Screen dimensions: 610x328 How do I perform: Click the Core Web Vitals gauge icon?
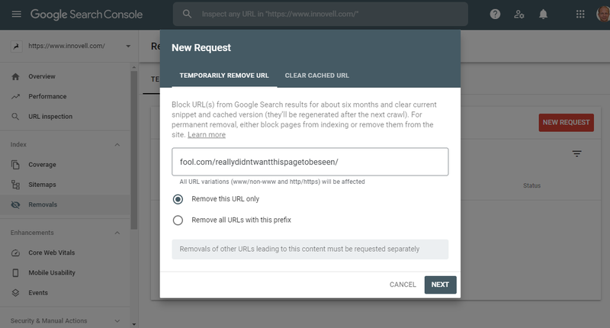tap(15, 253)
